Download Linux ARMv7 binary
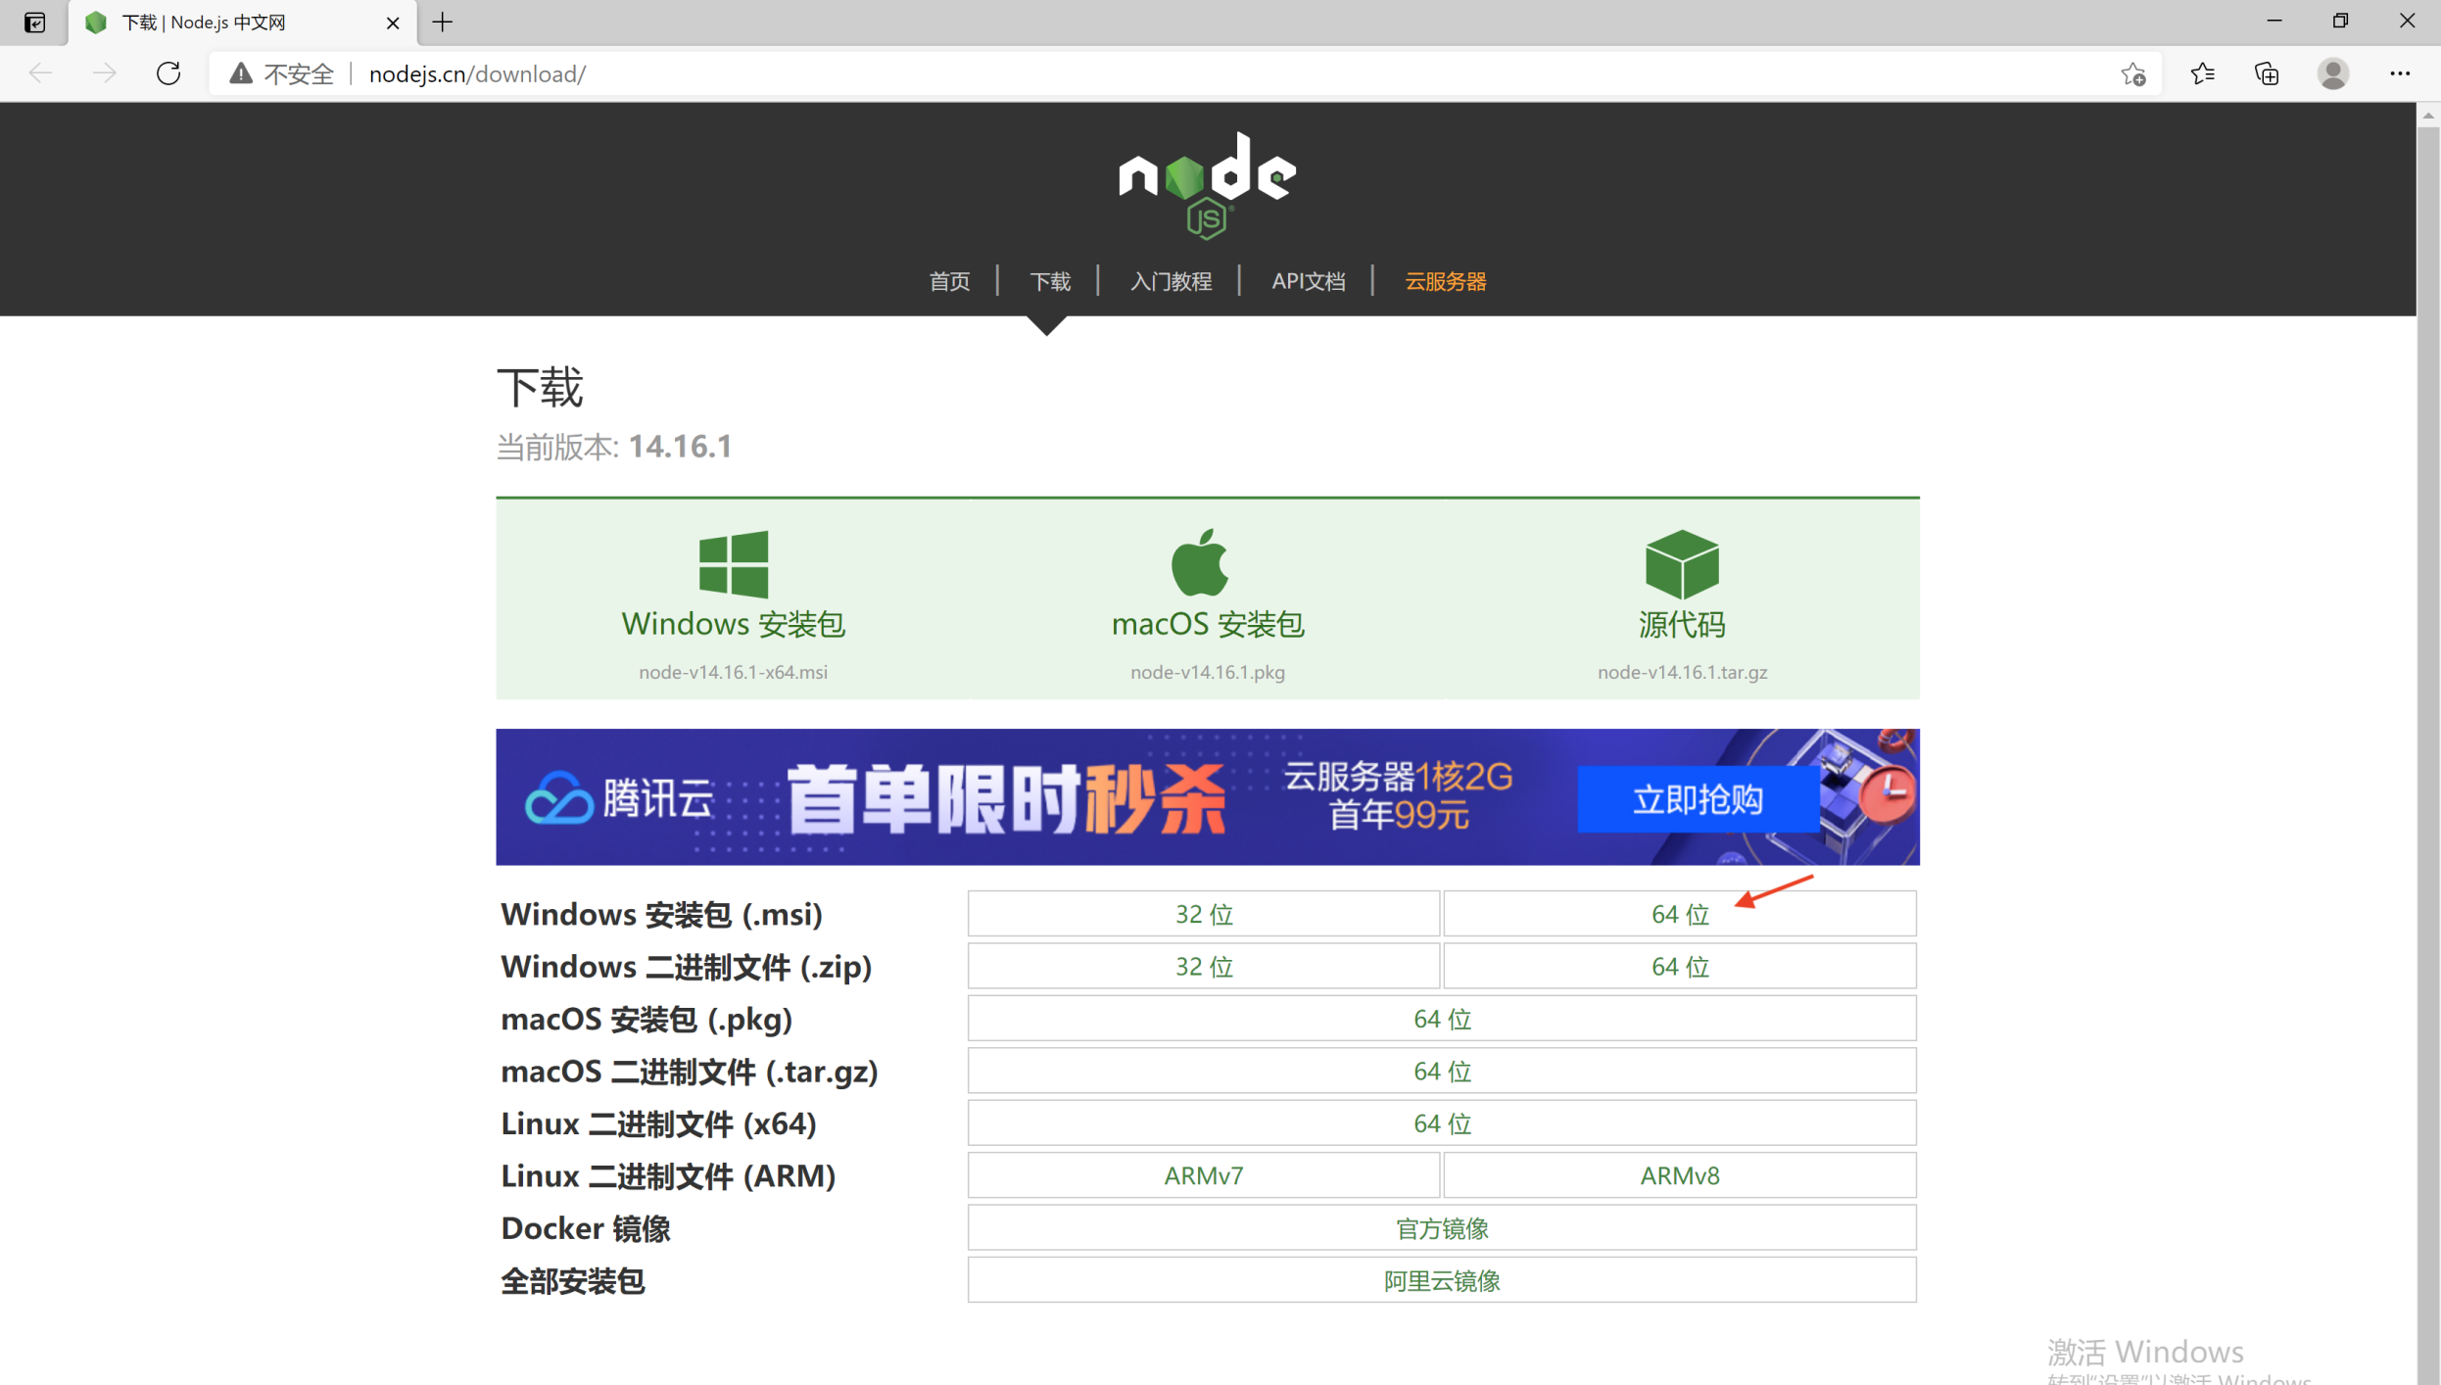The height and width of the screenshot is (1385, 2441). click(1204, 1175)
